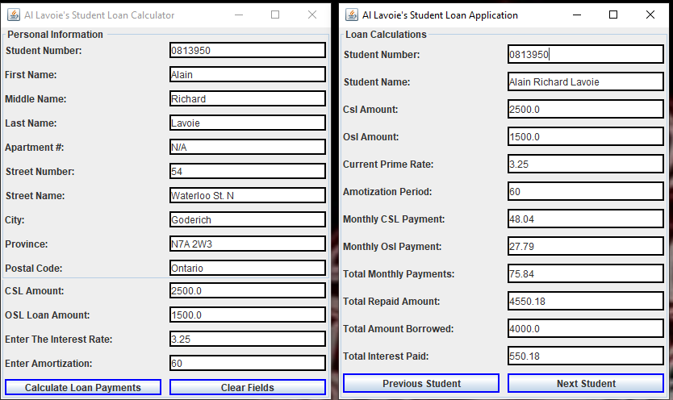Select the Middle Name field
Image resolution: width=673 pixels, height=400 pixels.
(x=248, y=98)
